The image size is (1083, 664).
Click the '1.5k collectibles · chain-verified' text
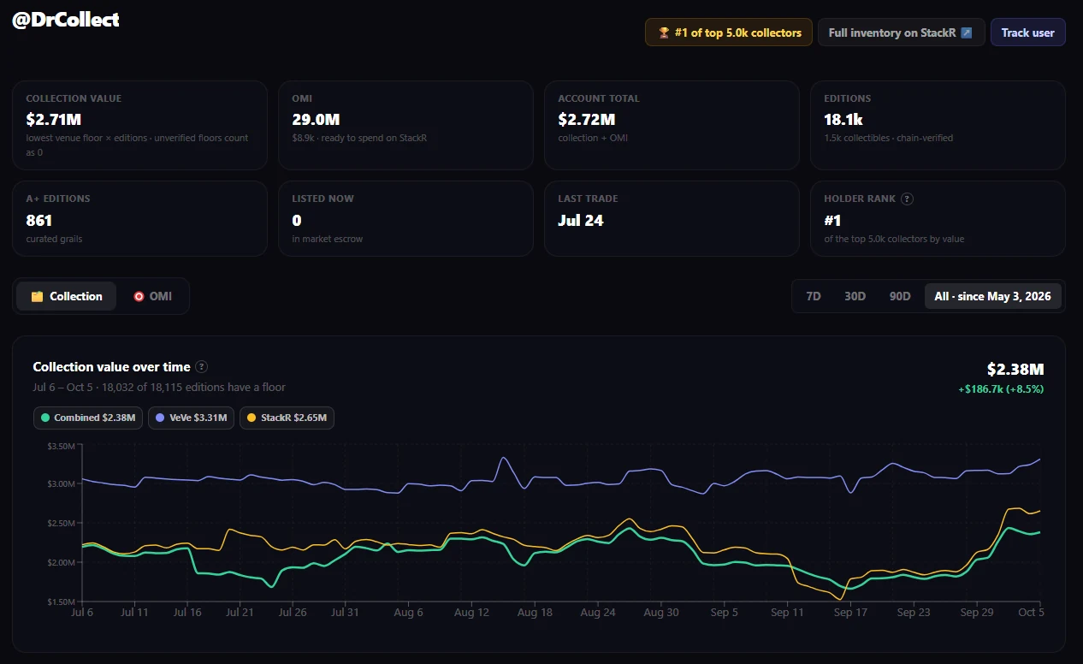(x=888, y=138)
